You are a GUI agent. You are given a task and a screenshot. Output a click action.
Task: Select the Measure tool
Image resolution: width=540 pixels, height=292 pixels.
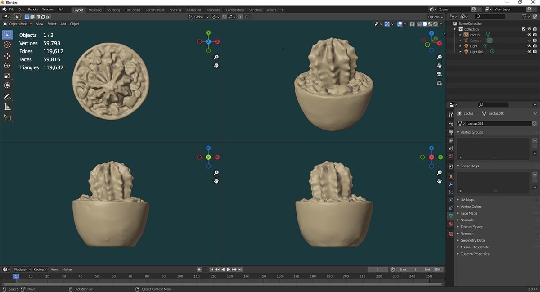pyautogui.click(x=7, y=107)
